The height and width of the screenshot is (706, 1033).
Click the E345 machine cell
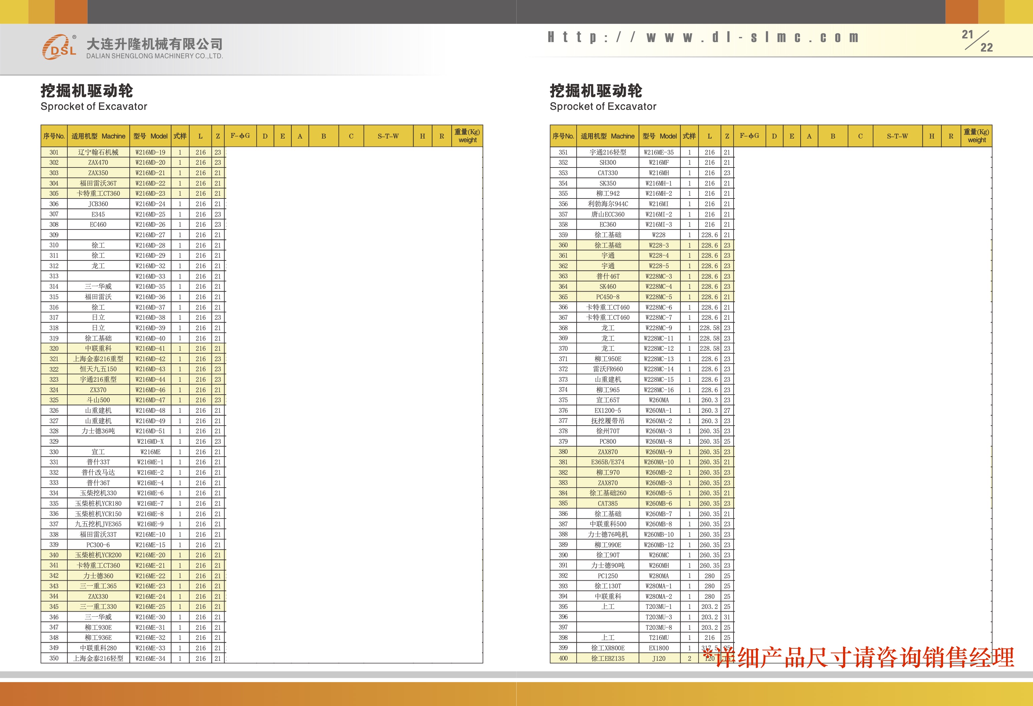[x=98, y=214]
